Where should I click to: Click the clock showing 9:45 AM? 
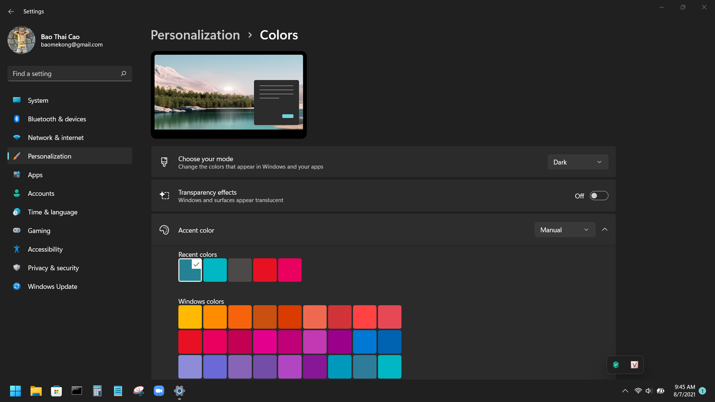684,387
